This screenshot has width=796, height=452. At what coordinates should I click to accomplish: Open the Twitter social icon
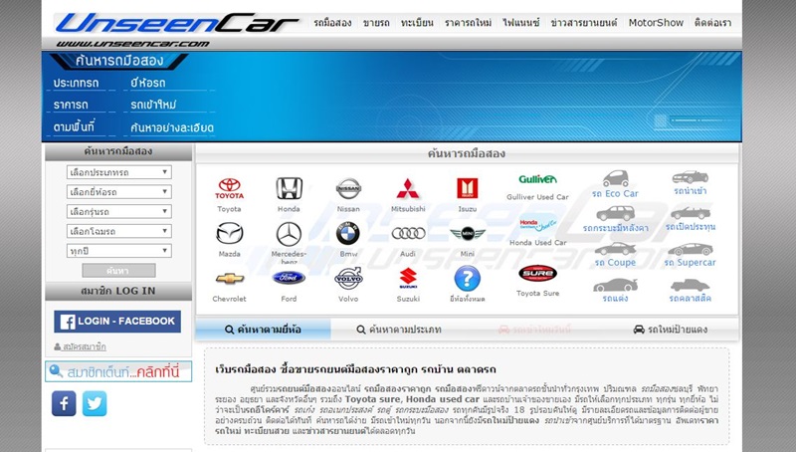tap(95, 403)
